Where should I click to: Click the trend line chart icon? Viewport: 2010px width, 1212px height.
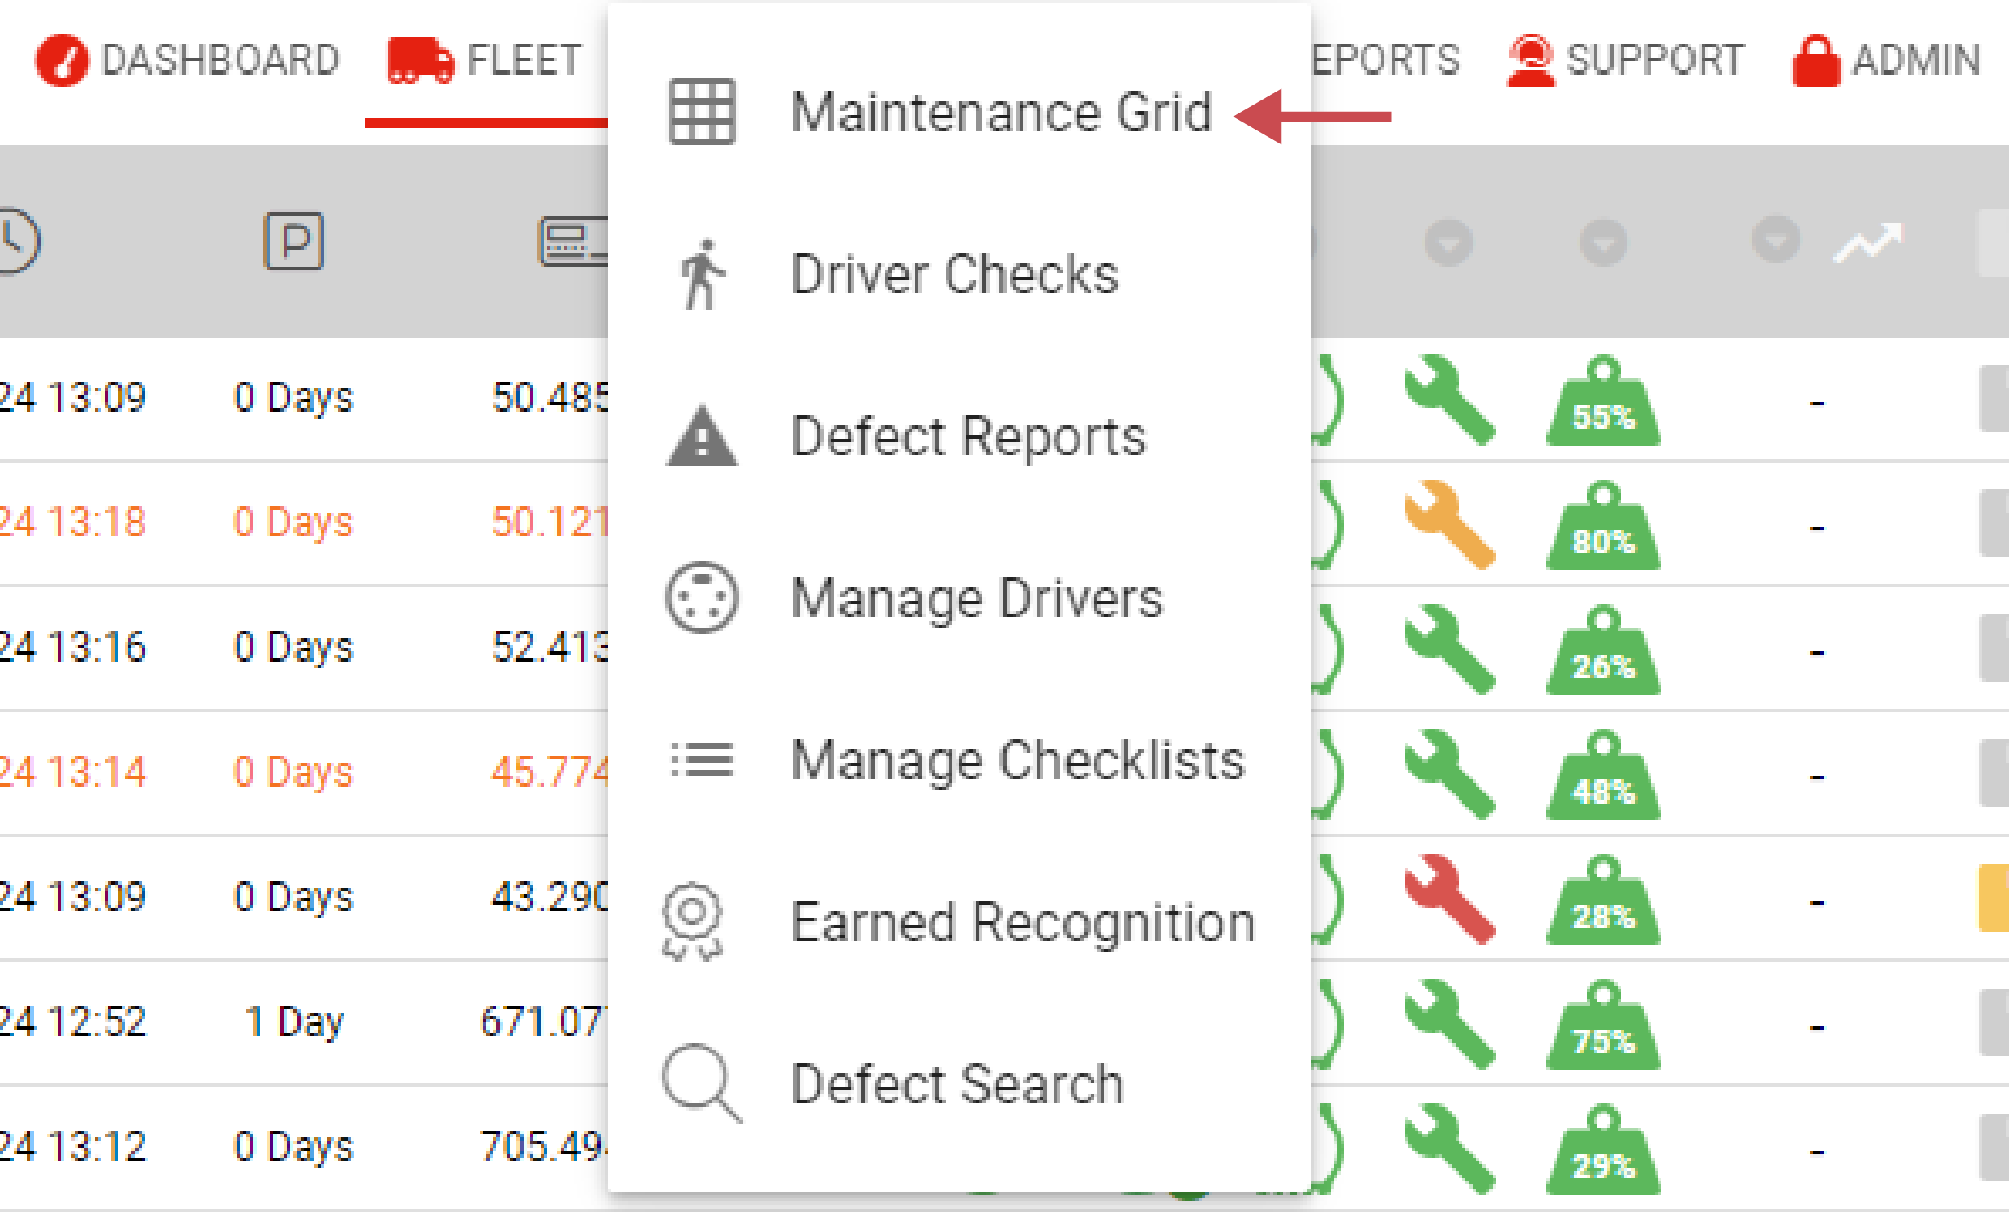coord(1868,242)
